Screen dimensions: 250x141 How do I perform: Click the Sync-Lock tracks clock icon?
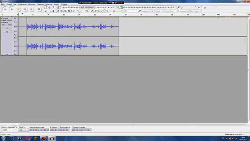[x=86, y=11]
